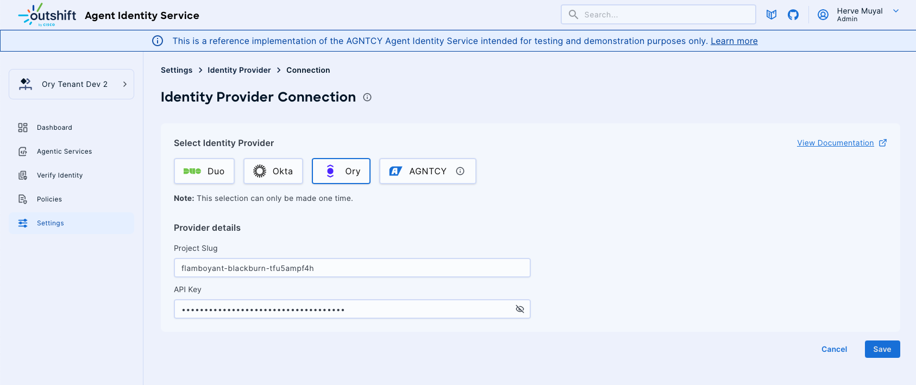Click the Outshift by Cisco logo
Screen dimensions: 916x385
point(47,15)
